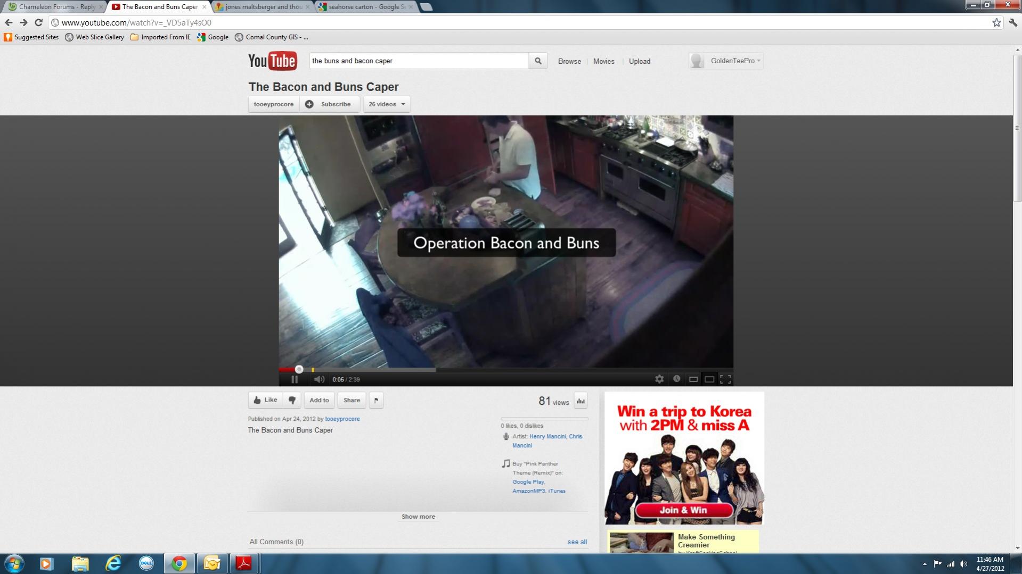Switch player to large size view
The height and width of the screenshot is (574, 1022).
[709, 379]
